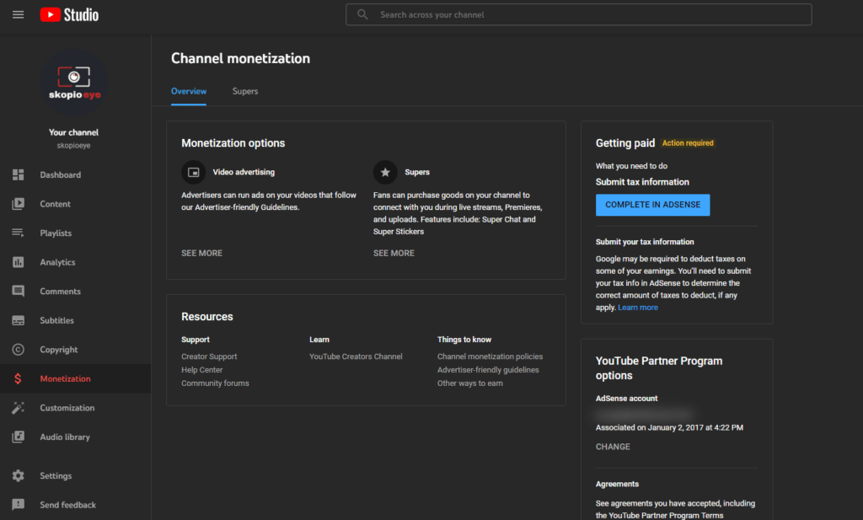Click CHANGE under AdSense account
Screen dimensions: 863x520
tap(613, 447)
